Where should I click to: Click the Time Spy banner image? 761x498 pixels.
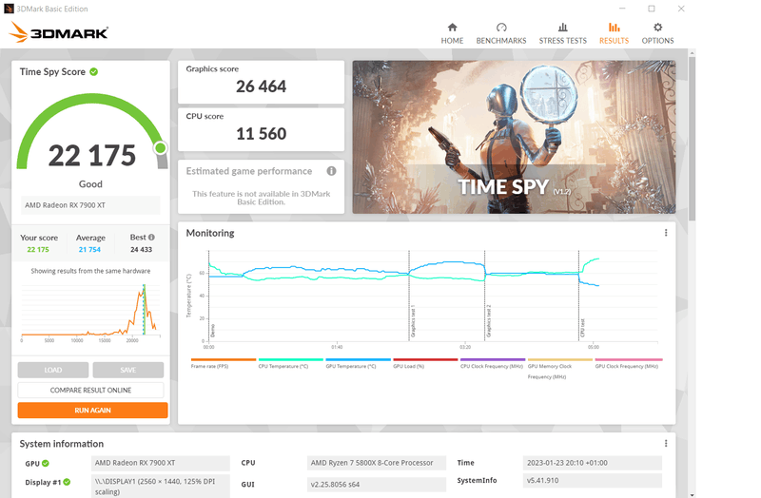click(x=514, y=137)
